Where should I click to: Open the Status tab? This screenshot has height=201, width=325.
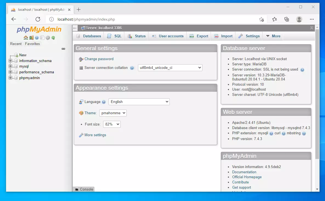(137, 36)
